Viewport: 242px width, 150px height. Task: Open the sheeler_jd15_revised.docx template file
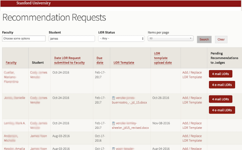[131, 125]
